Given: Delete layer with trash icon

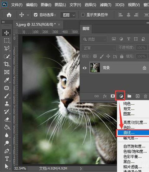Looking at the screenshot, I should pyautogui.click(x=145, y=96).
